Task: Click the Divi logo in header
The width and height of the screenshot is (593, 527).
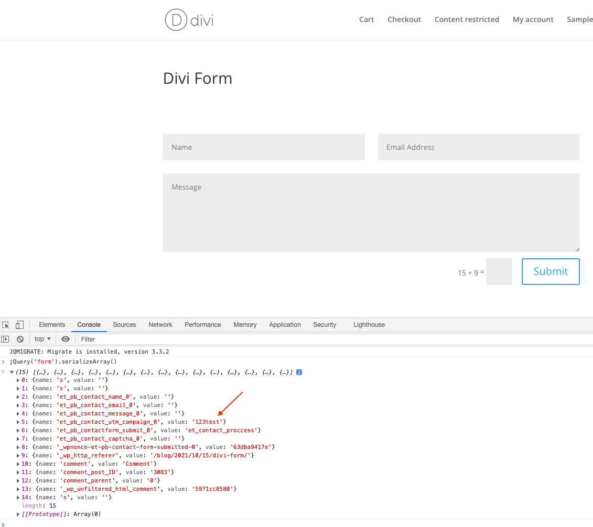Action: pyautogui.click(x=189, y=20)
